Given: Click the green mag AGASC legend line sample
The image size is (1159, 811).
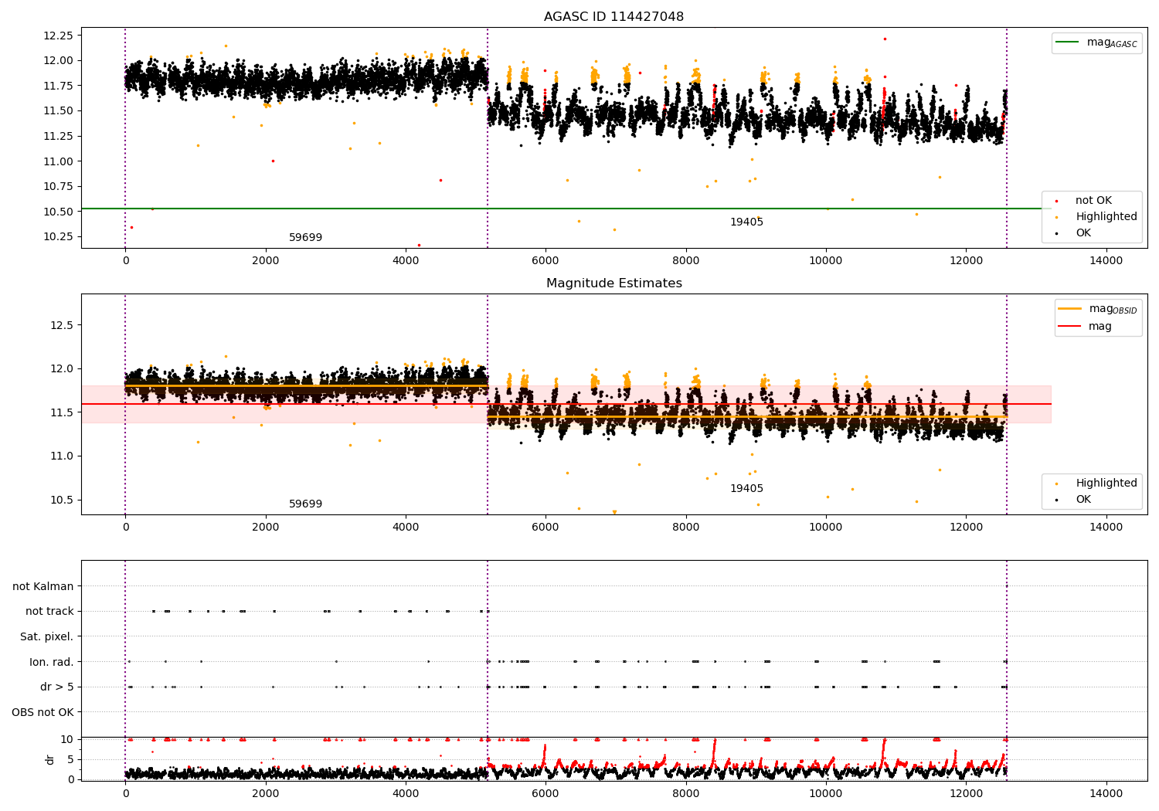Looking at the screenshot, I should pyautogui.click(x=1069, y=42).
